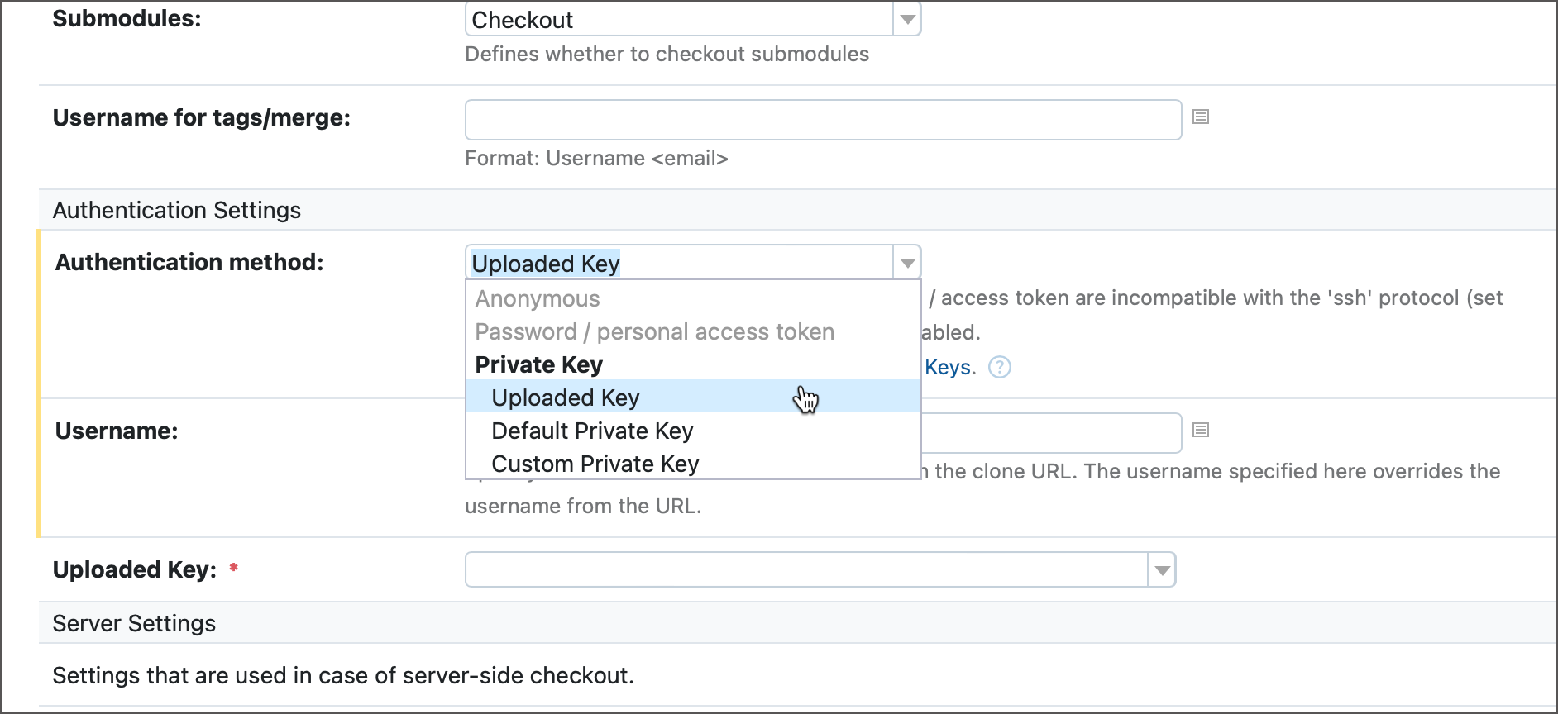This screenshot has height=714, width=1558.
Task: Click the Authentication Settings section header
Action: [x=176, y=210]
